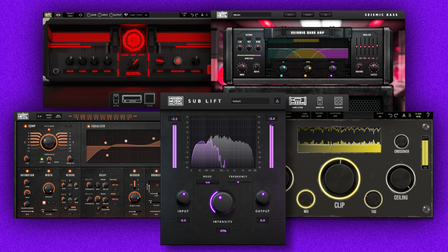Screen dimensions: 448x252
Task: Toggle the WIDTH module power LED
Action: tap(49, 171)
